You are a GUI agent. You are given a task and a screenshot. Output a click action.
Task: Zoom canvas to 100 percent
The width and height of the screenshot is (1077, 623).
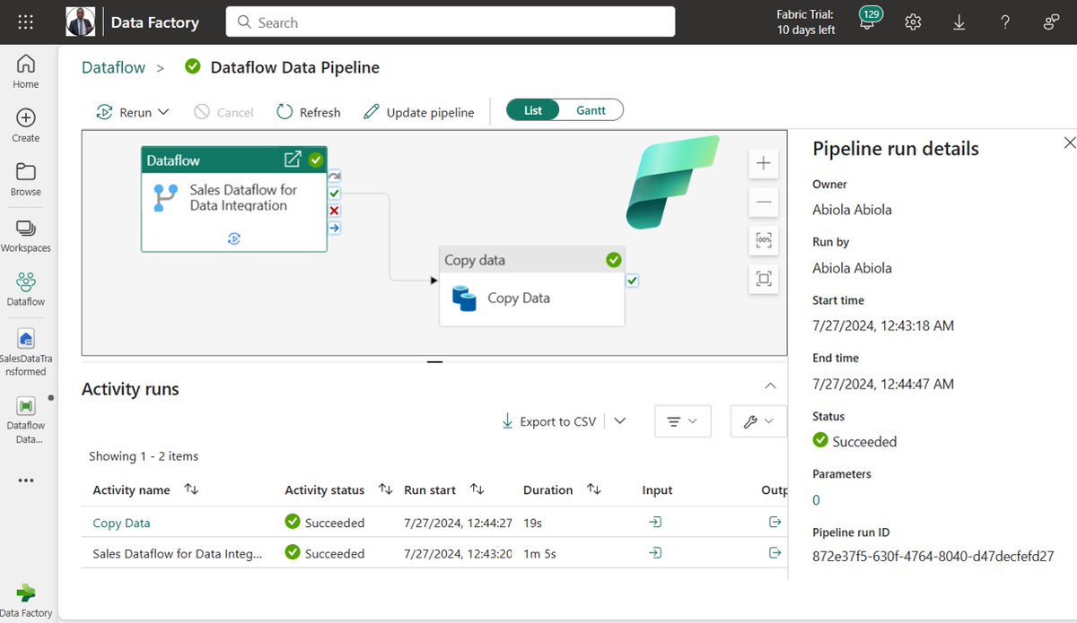pos(763,240)
